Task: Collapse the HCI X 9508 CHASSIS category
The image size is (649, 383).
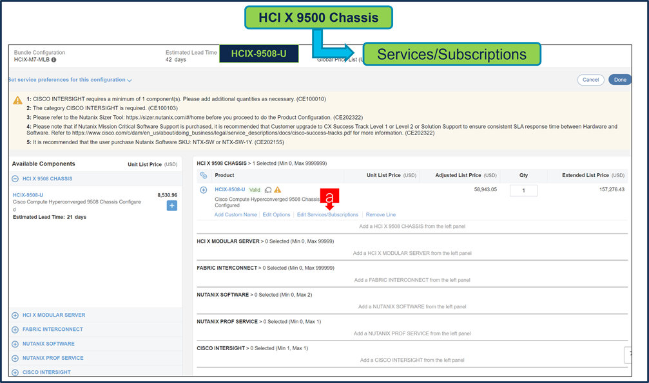Action: [x=15, y=179]
